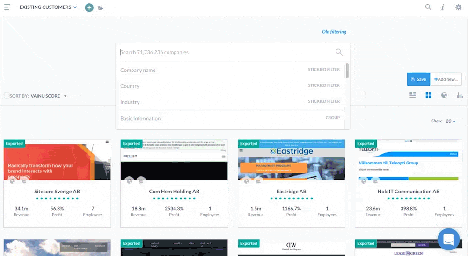
Task: Open the Com Hem Holding AB company name
Action: click(174, 192)
